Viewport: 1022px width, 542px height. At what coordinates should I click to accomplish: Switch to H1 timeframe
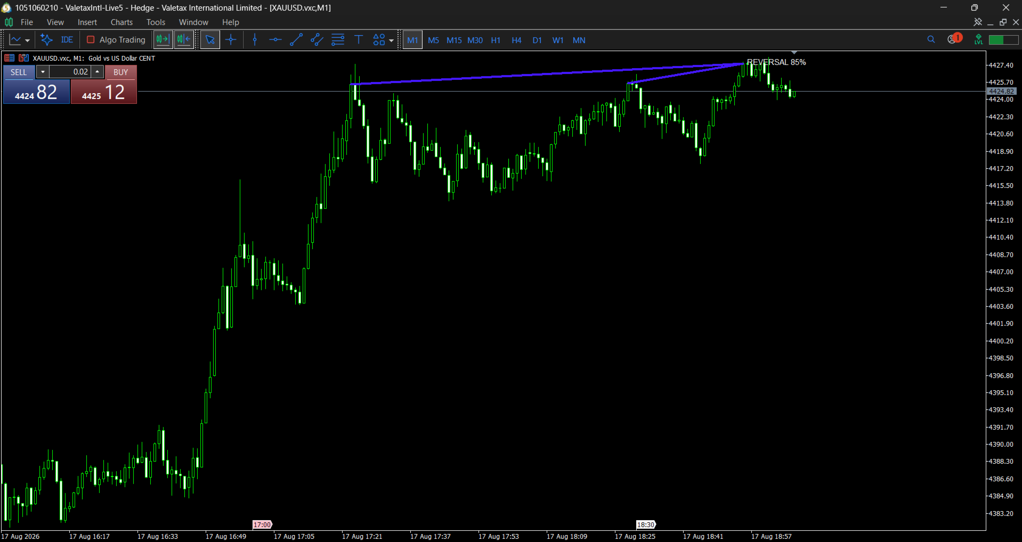pos(496,40)
